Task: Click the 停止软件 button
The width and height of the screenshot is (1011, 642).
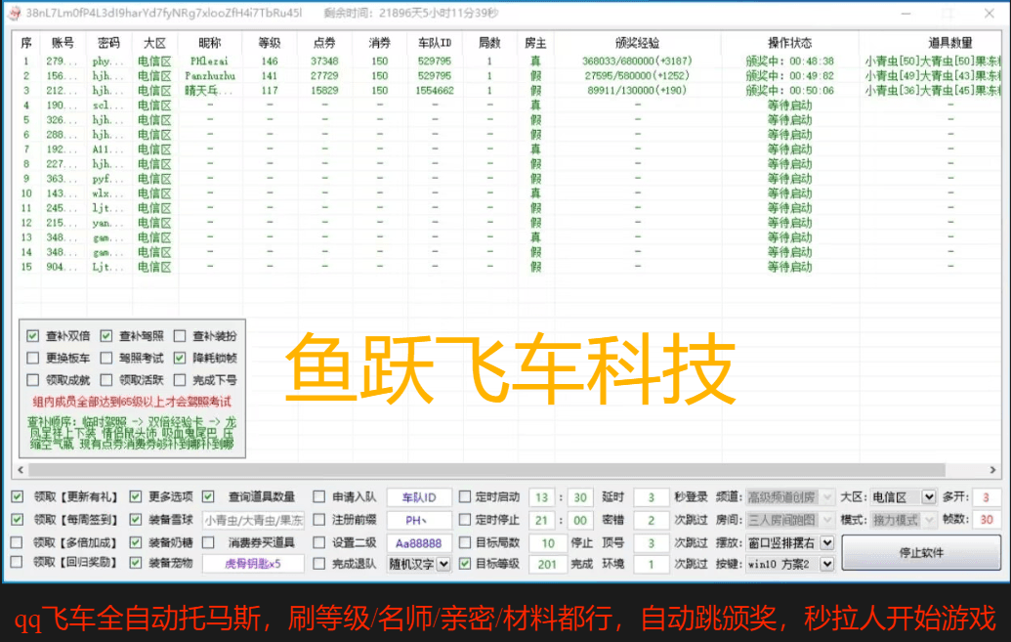Action: pyautogui.click(x=921, y=552)
